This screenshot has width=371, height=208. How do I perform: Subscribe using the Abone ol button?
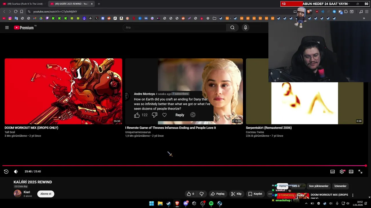click(x=46, y=194)
